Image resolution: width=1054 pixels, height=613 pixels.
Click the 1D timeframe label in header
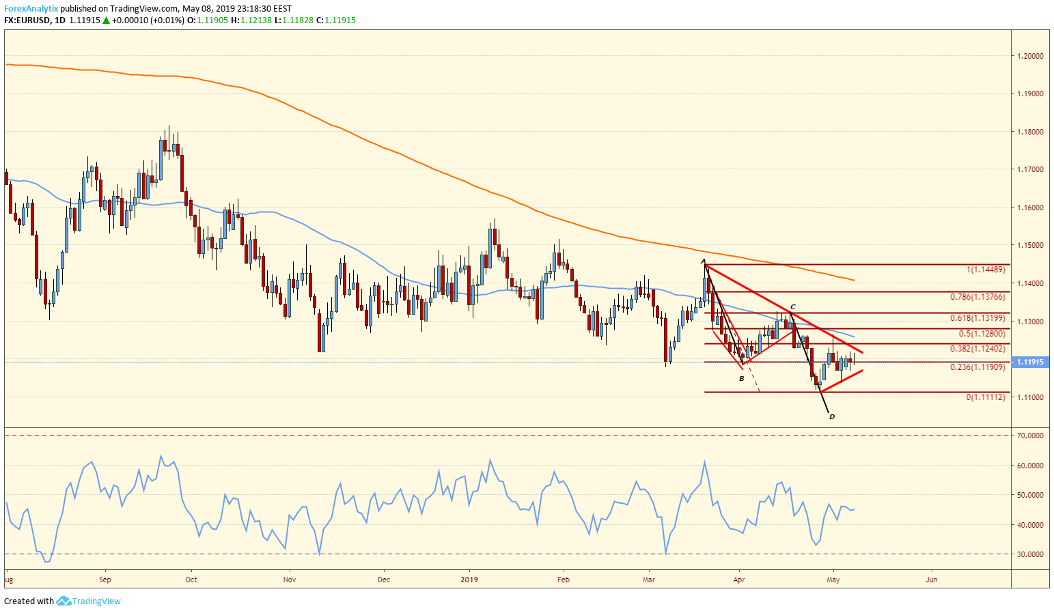60,20
